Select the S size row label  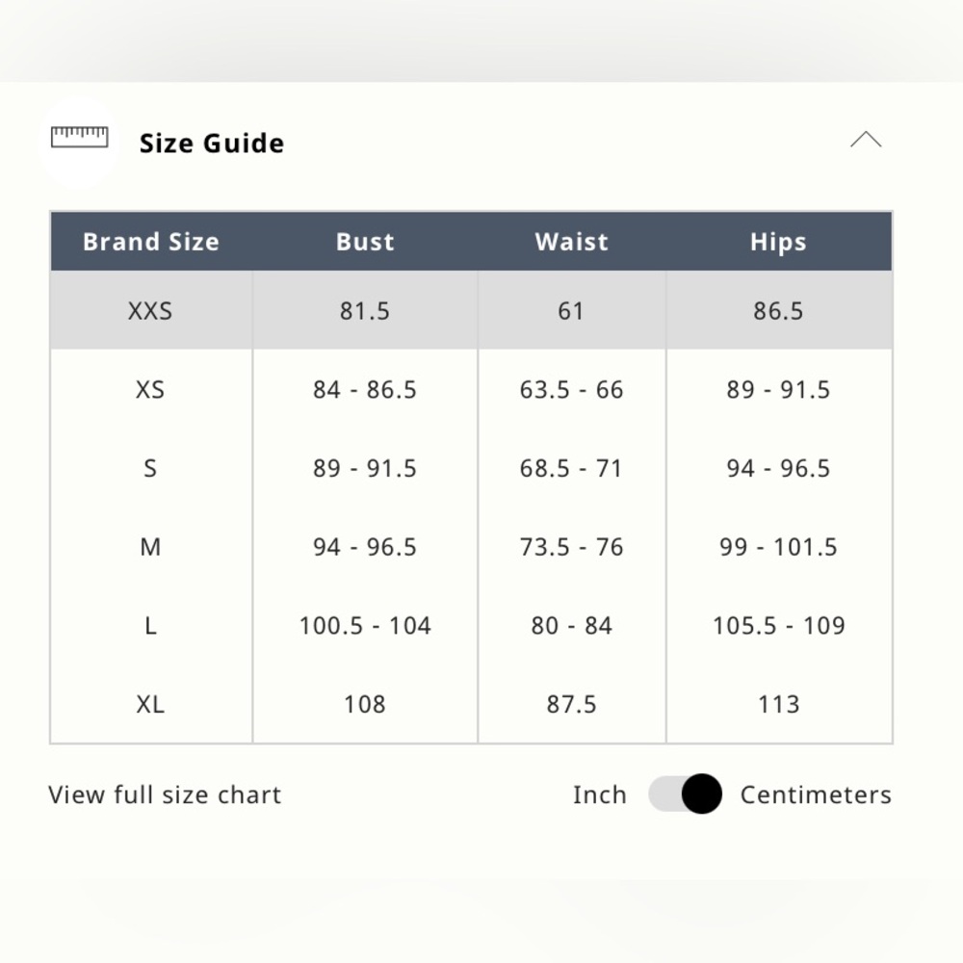(150, 468)
